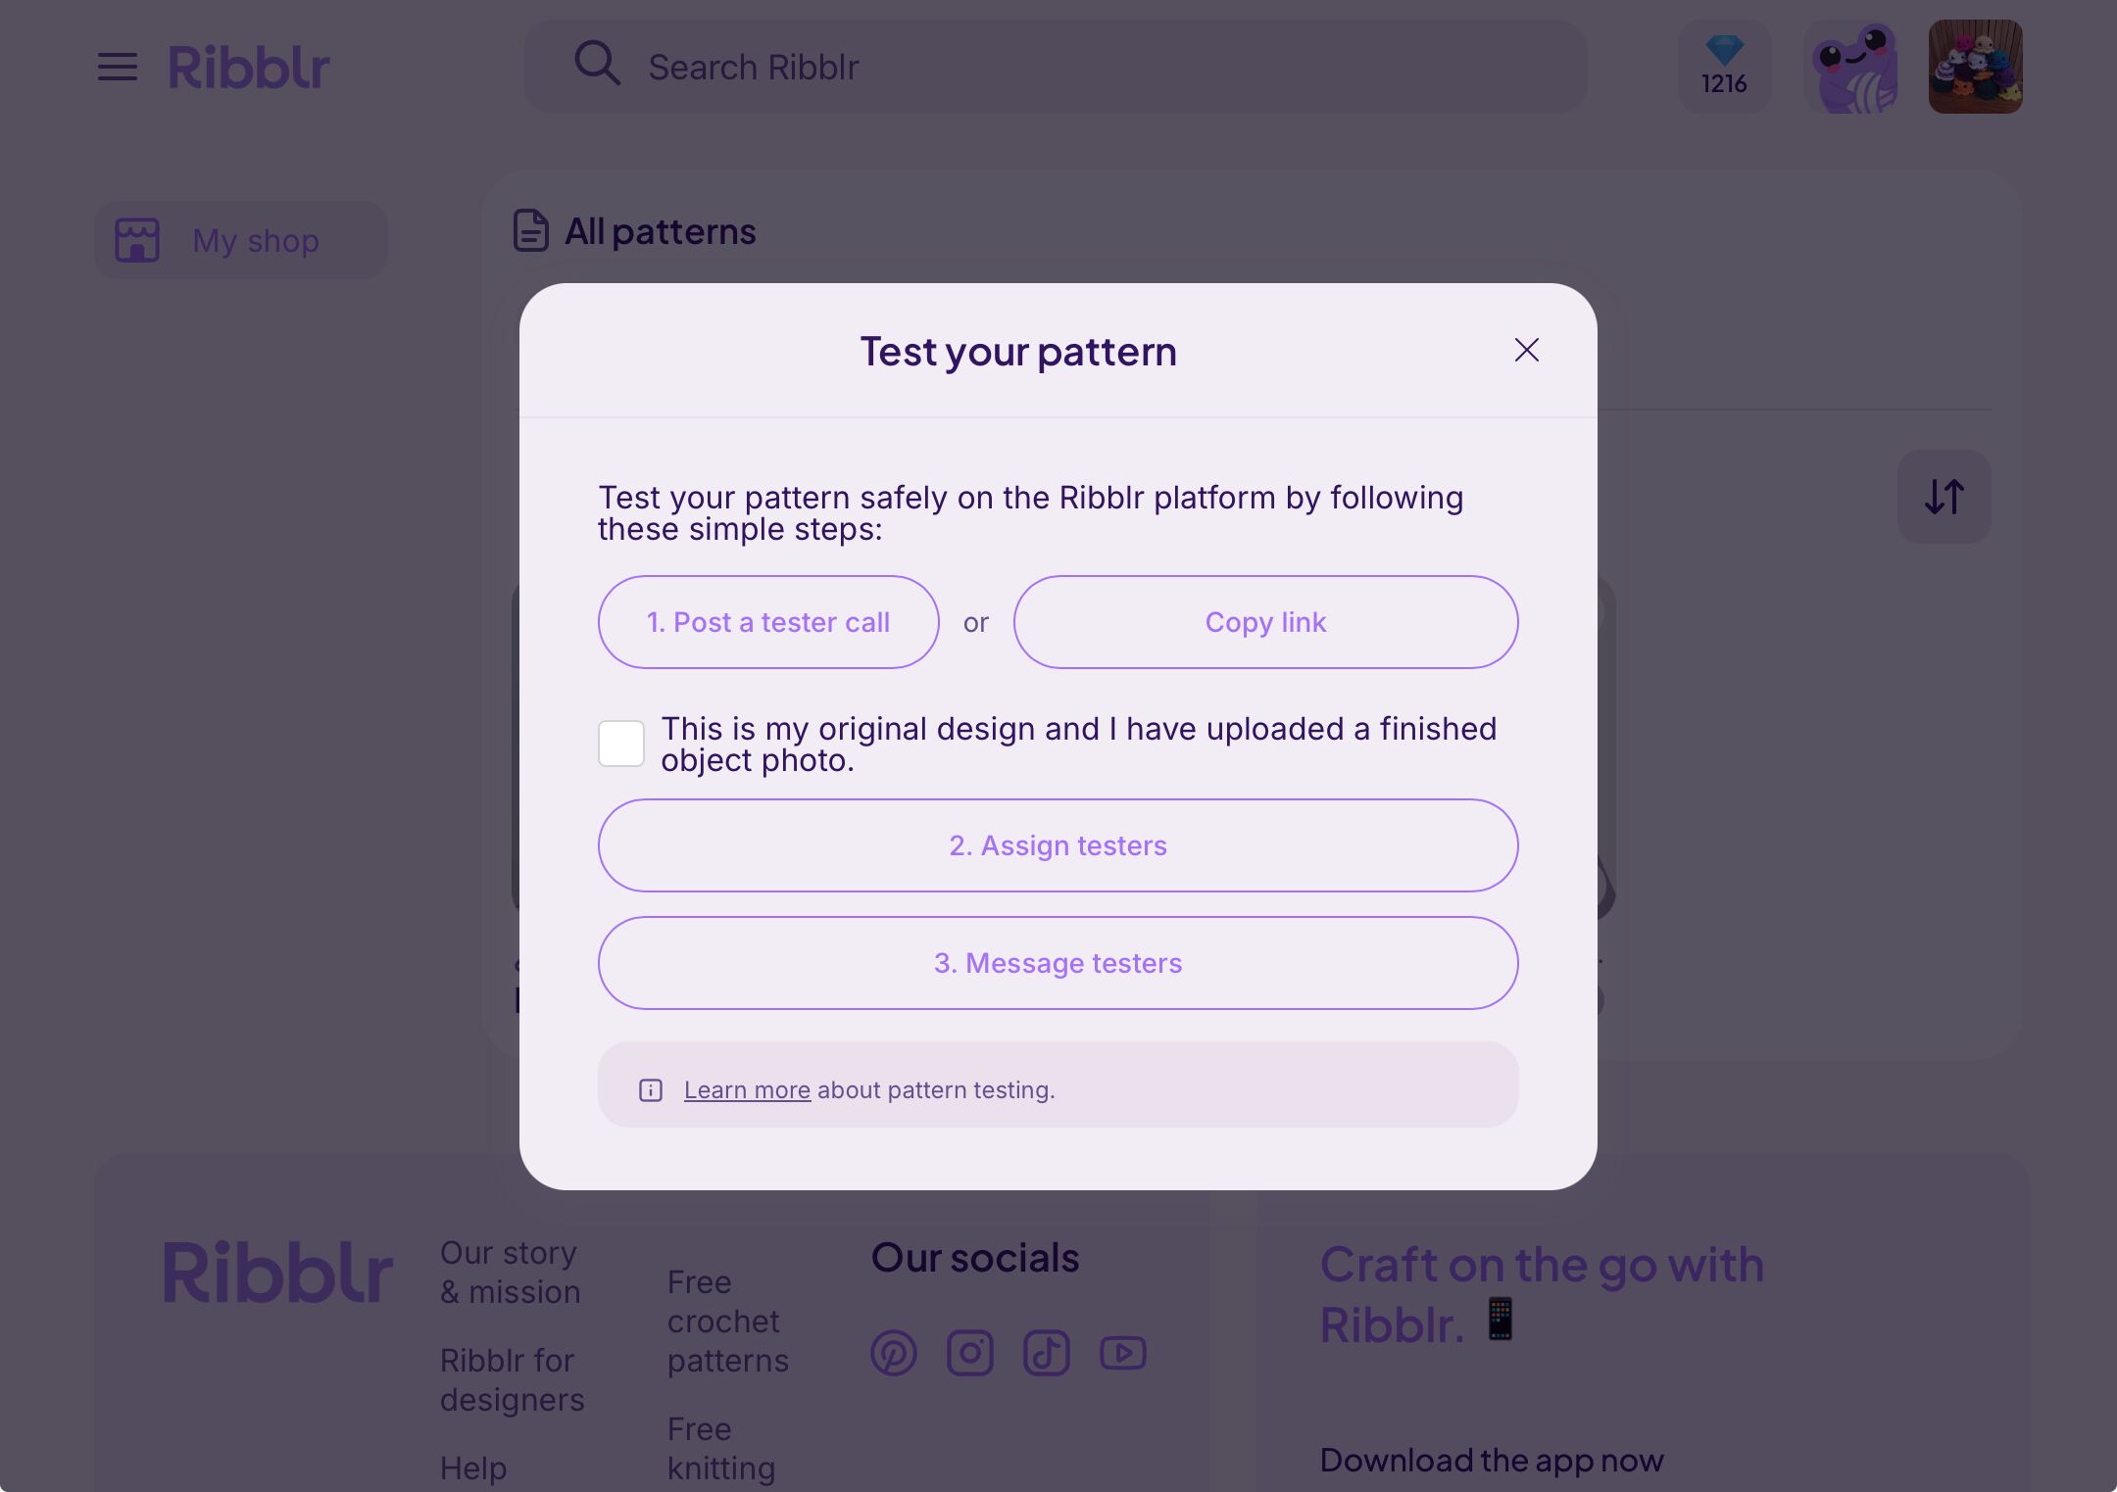This screenshot has width=2117, height=1492.
Task: Open TikTok social icon
Action: [1047, 1353]
